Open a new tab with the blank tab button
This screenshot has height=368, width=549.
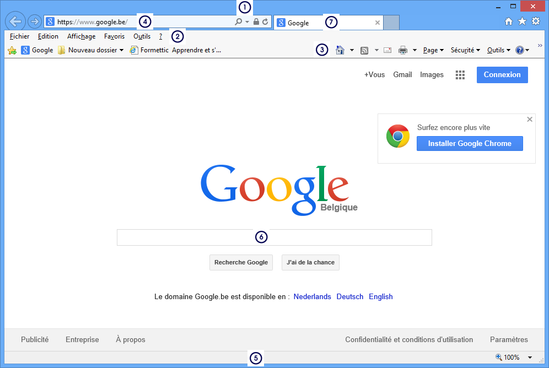(x=391, y=23)
